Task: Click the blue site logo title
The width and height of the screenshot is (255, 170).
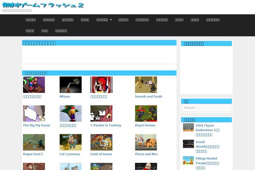Action: pyautogui.click(x=43, y=5)
